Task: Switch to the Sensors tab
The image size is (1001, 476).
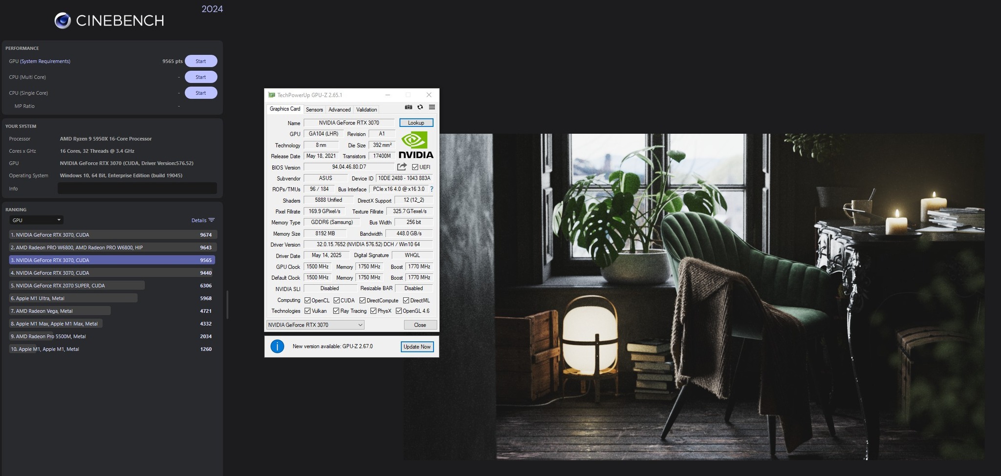Action: click(314, 110)
